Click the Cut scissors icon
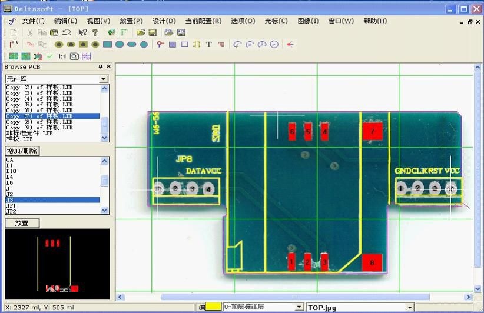 [x=30, y=32]
